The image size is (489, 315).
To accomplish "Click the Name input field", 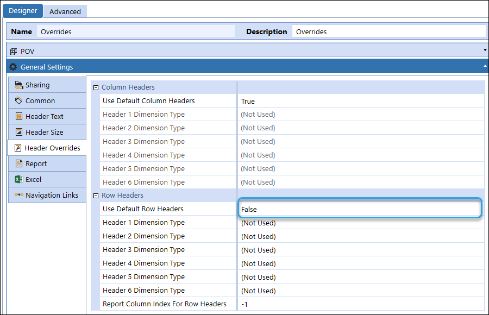I will [136, 31].
